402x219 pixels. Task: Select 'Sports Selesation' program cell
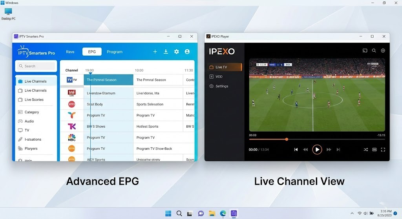pos(158,104)
